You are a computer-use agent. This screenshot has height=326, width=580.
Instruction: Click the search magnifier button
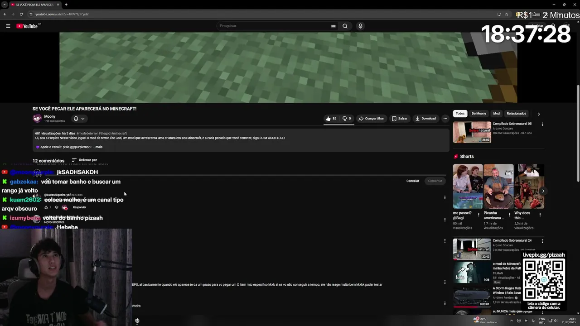point(345,26)
